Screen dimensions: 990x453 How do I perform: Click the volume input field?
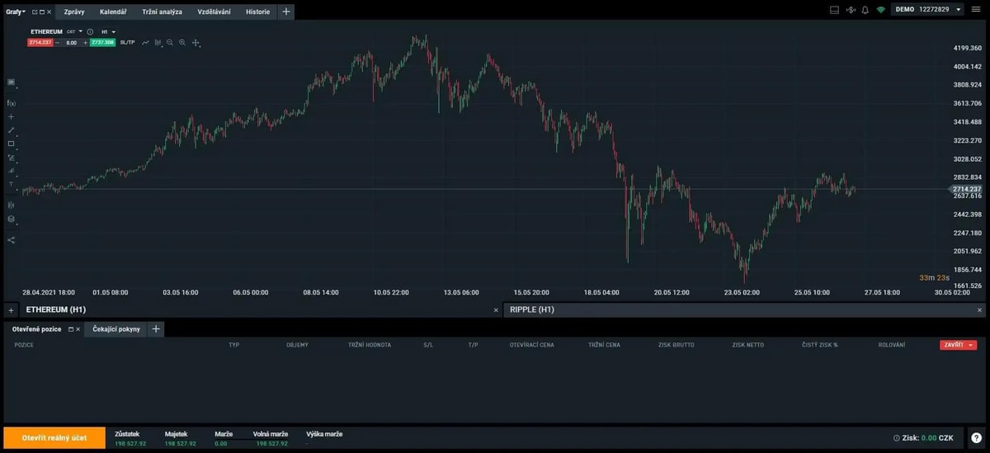coord(72,42)
